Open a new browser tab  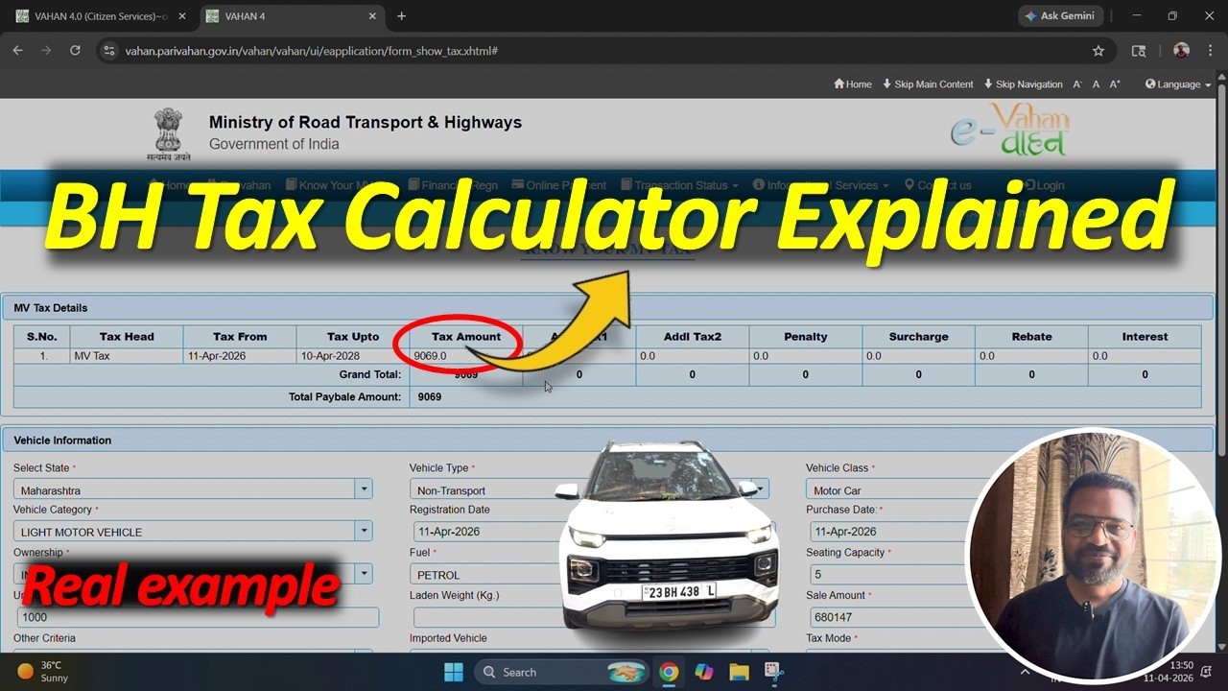pyautogui.click(x=401, y=16)
